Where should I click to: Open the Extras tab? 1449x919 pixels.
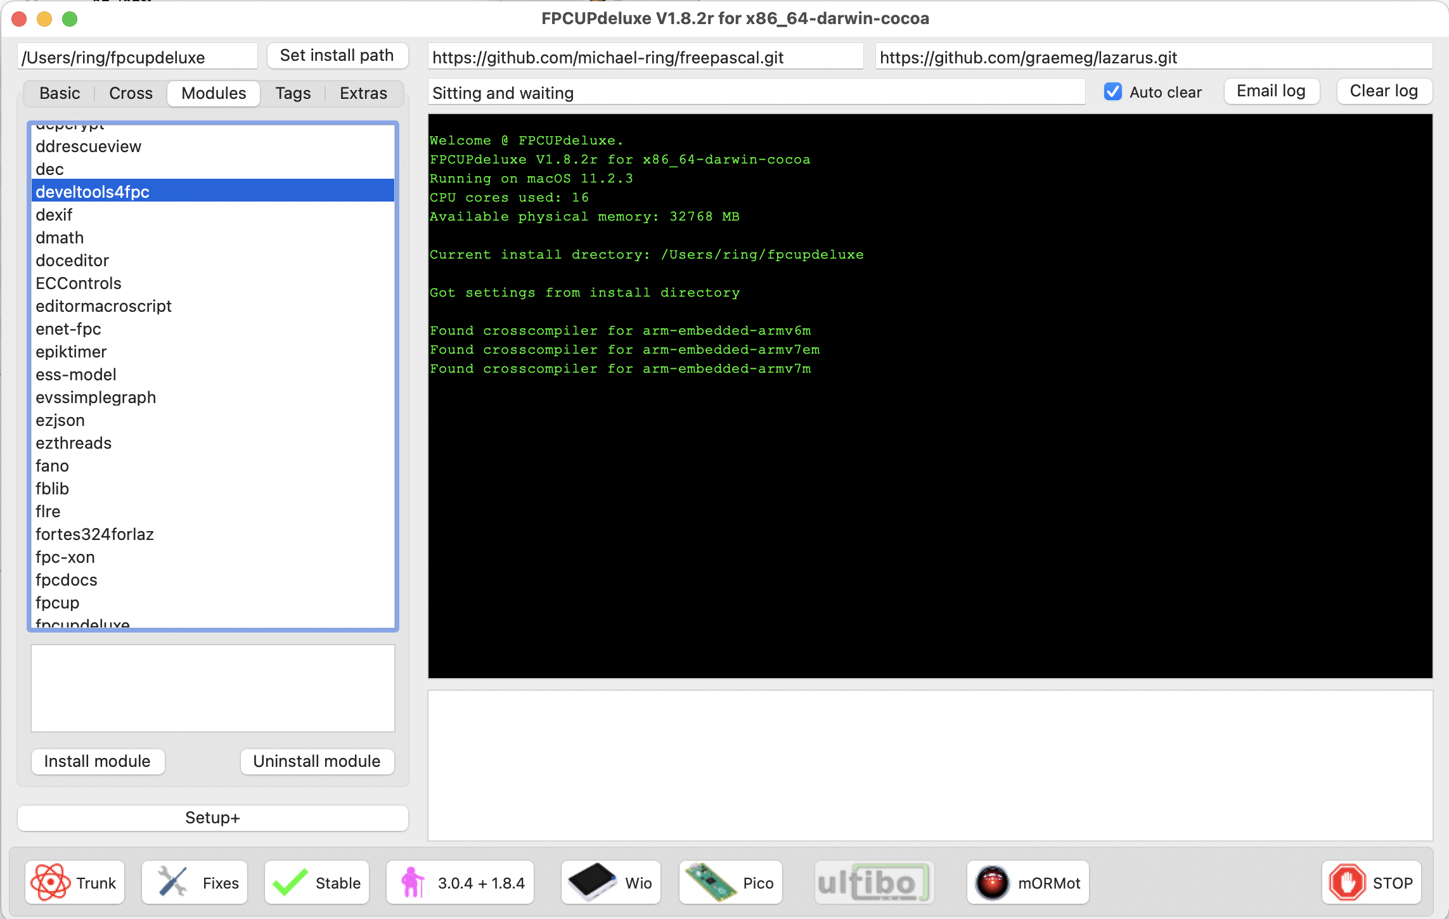tap(363, 93)
